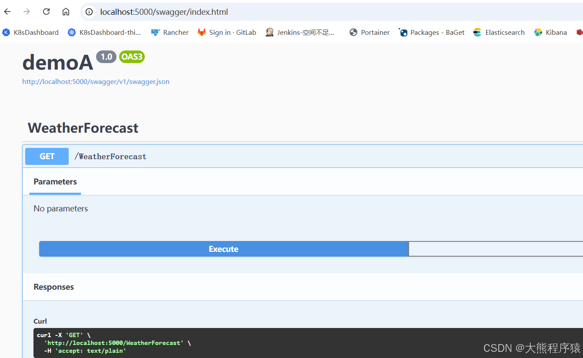Click the back navigation arrow
This screenshot has width=583, height=358.
tap(7, 12)
